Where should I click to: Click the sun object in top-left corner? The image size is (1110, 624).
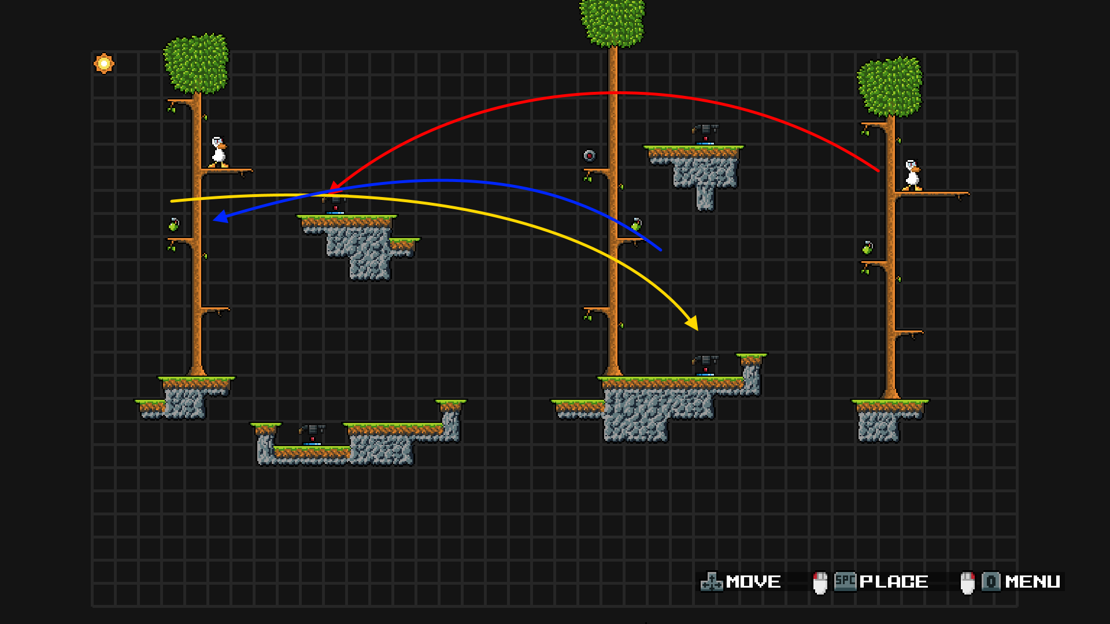pos(104,64)
